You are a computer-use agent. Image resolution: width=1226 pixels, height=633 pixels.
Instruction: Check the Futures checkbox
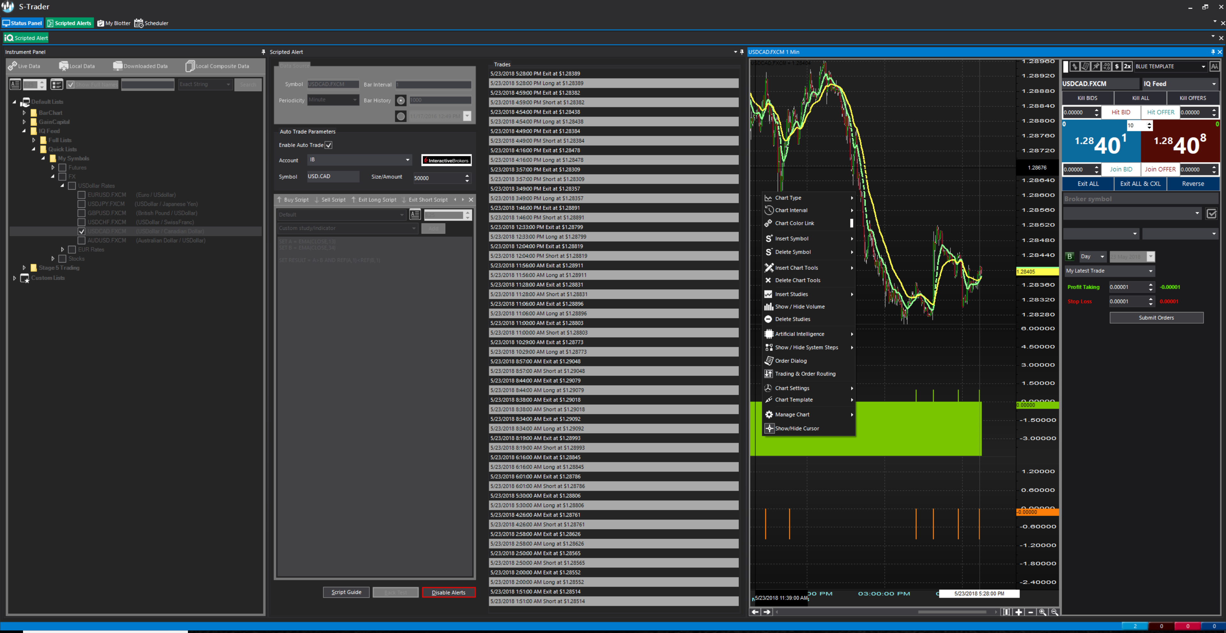(62, 168)
